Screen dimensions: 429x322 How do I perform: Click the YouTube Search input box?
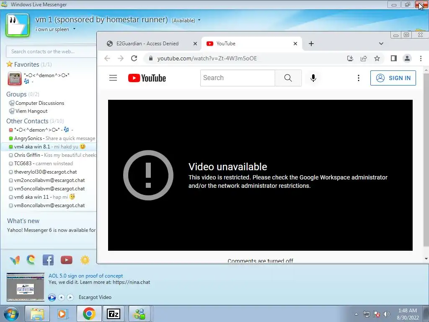pyautogui.click(x=238, y=78)
